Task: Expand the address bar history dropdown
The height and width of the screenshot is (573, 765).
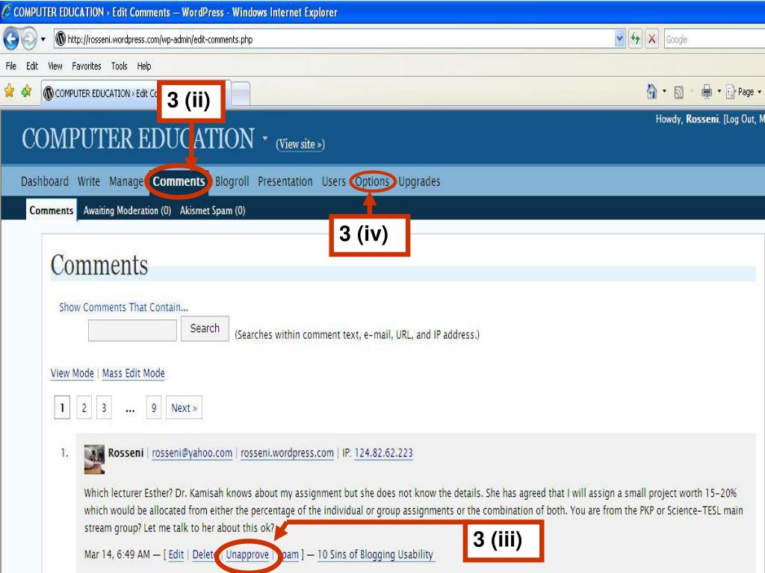Action: pyautogui.click(x=619, y=39)
